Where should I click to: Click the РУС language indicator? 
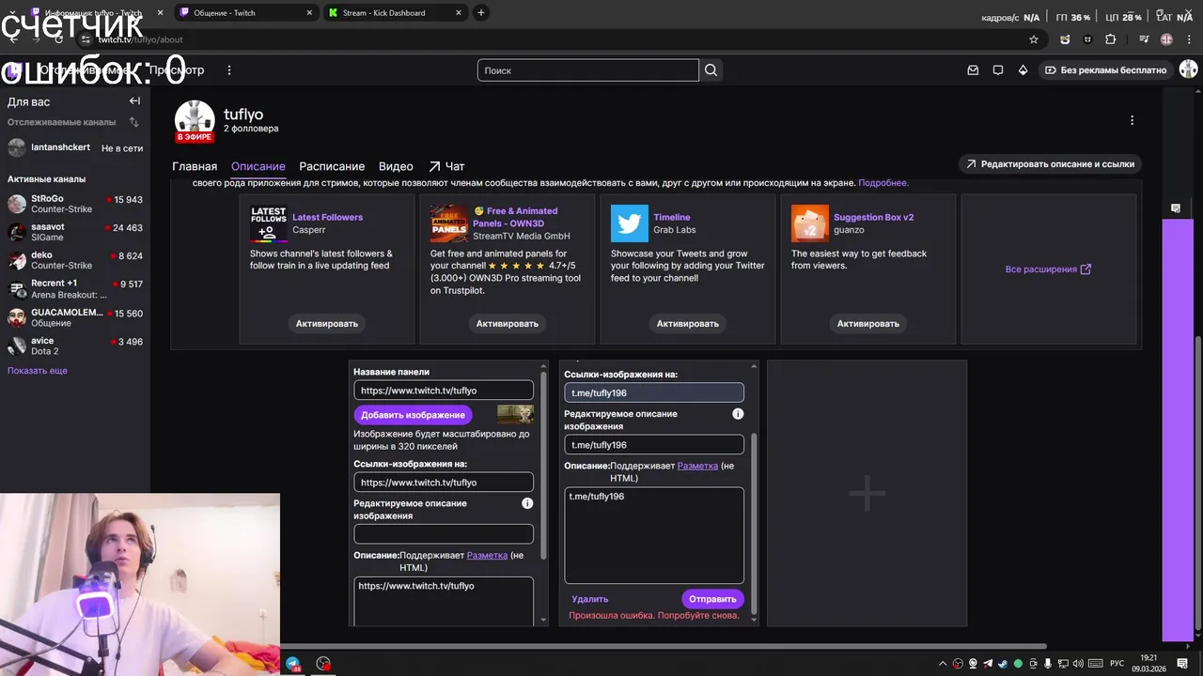[x=1117, y=664]
